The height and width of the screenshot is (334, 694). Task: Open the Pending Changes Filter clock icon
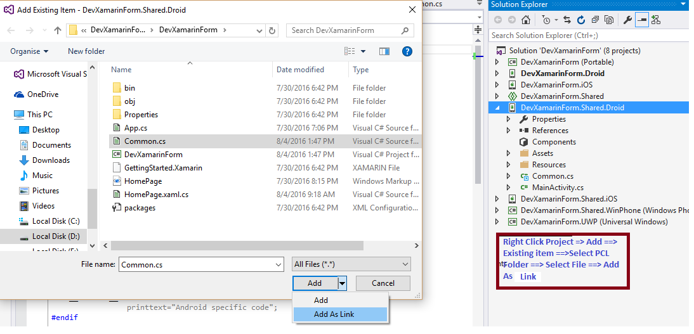(546, 20)
